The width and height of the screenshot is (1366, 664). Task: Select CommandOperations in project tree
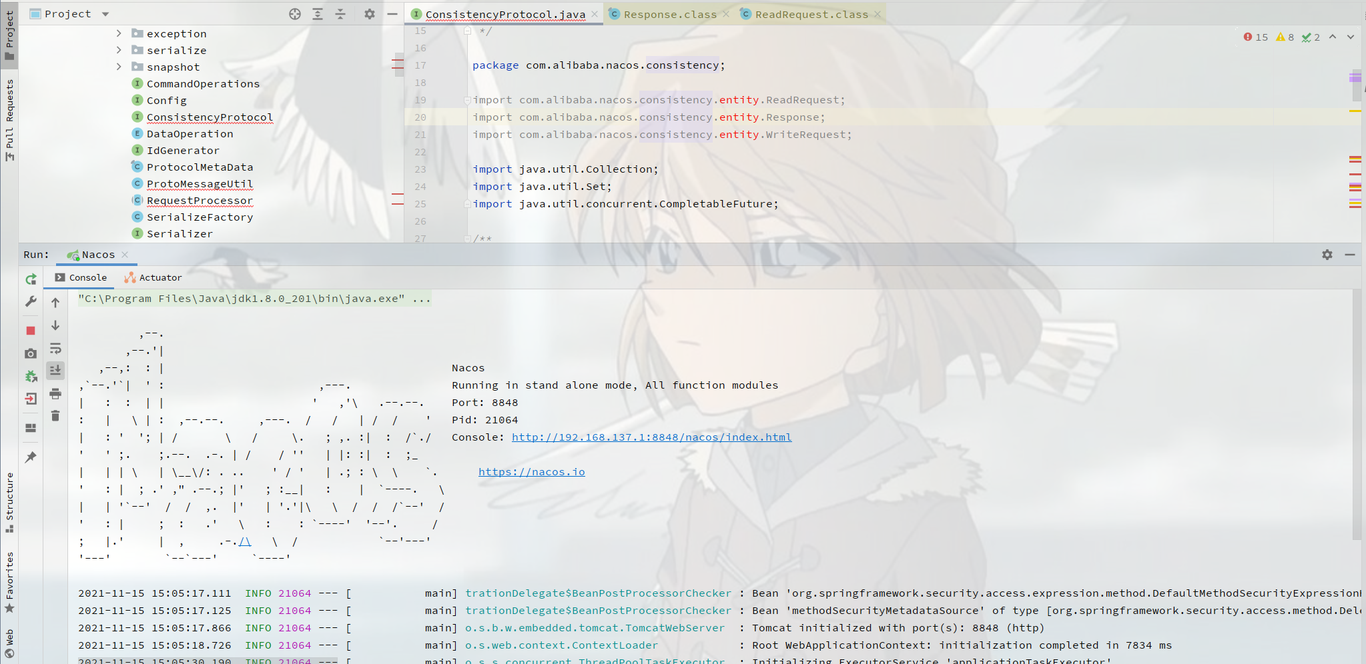coord(203,84)
